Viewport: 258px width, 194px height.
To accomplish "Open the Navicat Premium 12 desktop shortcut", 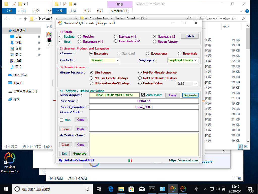I will pyautogui.click(x=10, y=162).
